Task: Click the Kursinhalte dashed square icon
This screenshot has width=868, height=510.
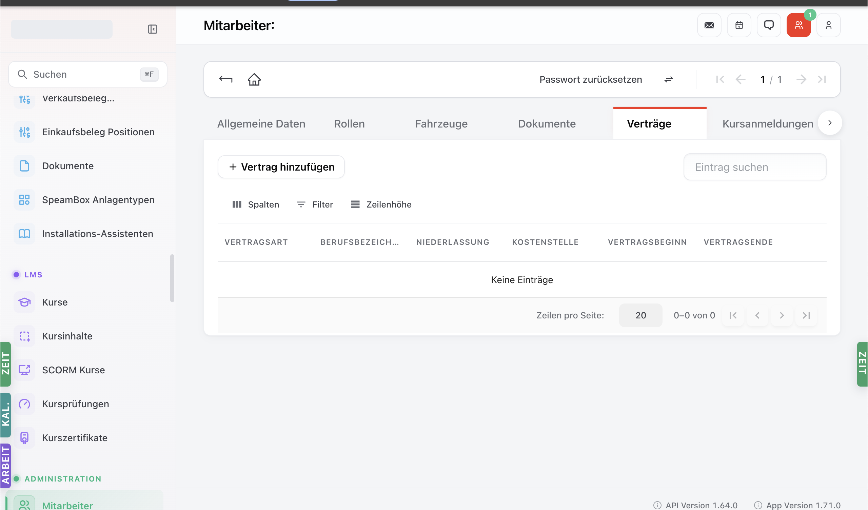Action: (24, 336)
